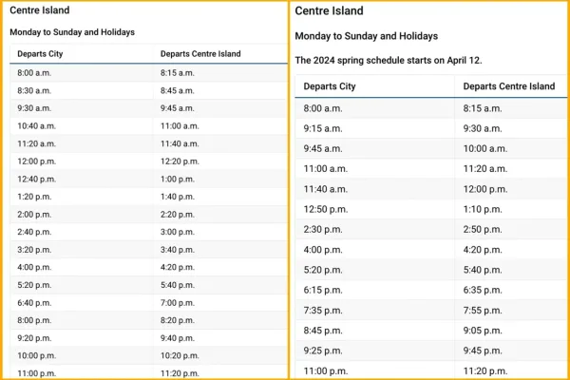
Task: Click the 12:00 p.m. Centre Island departure in right table
Action: 484,189
